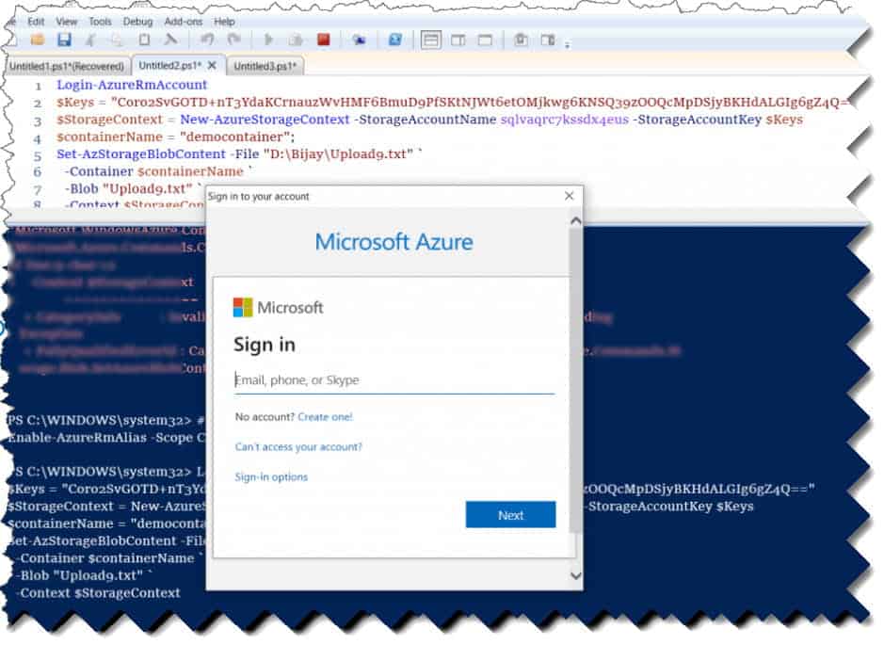Show Script Pane Maximized layout icon
Viewport: 884px width, 661px height.
[485, 40]
